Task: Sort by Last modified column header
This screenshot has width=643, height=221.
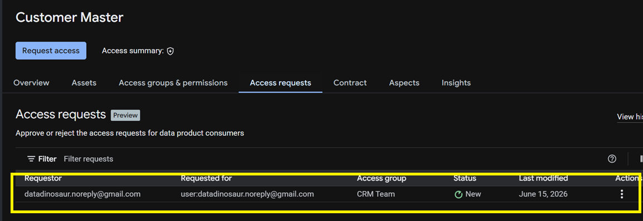Action: [543, 178]
